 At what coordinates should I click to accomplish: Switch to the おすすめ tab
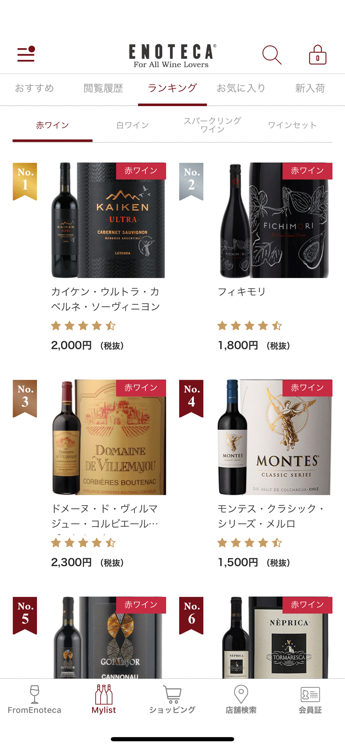pos(34,88)
